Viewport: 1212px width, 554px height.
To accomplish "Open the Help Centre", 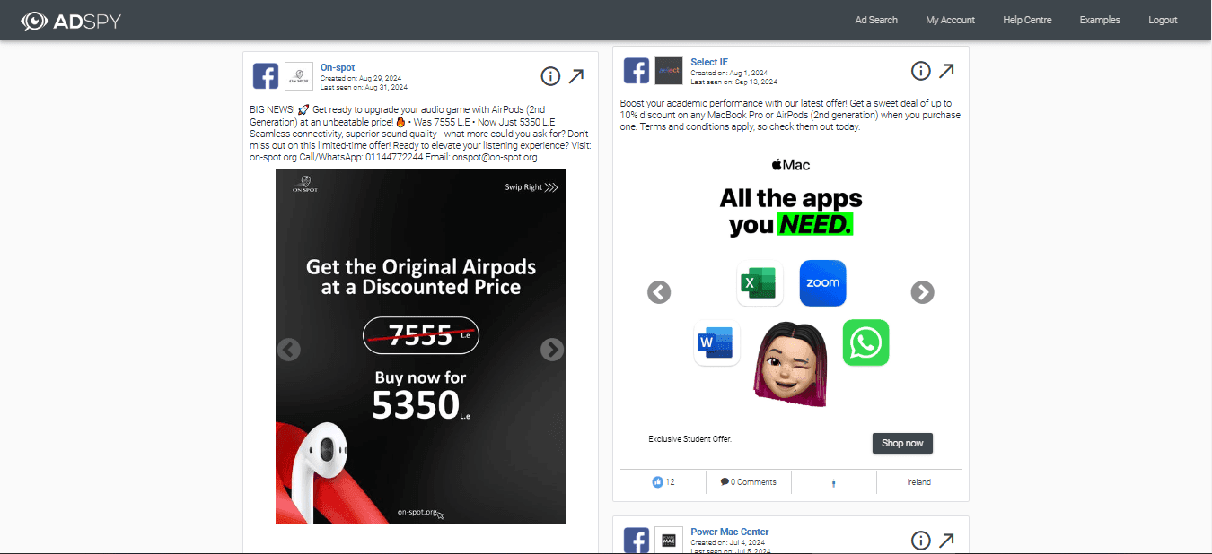I will (x=1027, y=20).
